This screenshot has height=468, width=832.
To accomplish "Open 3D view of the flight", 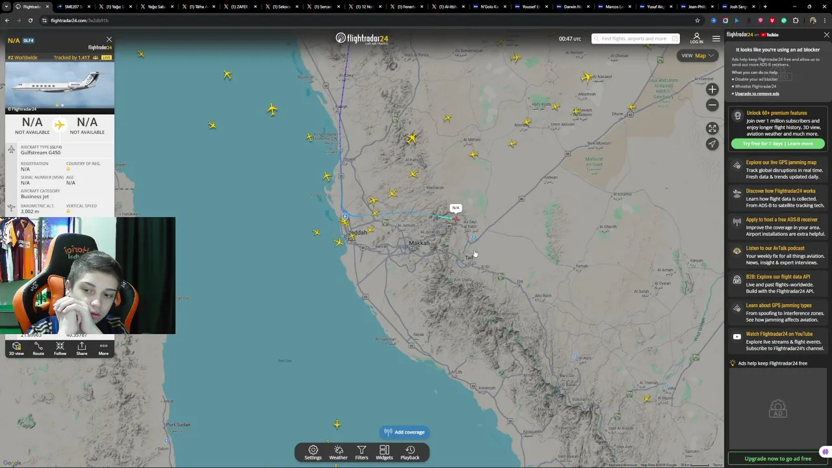I will click(x=16, y=349).
